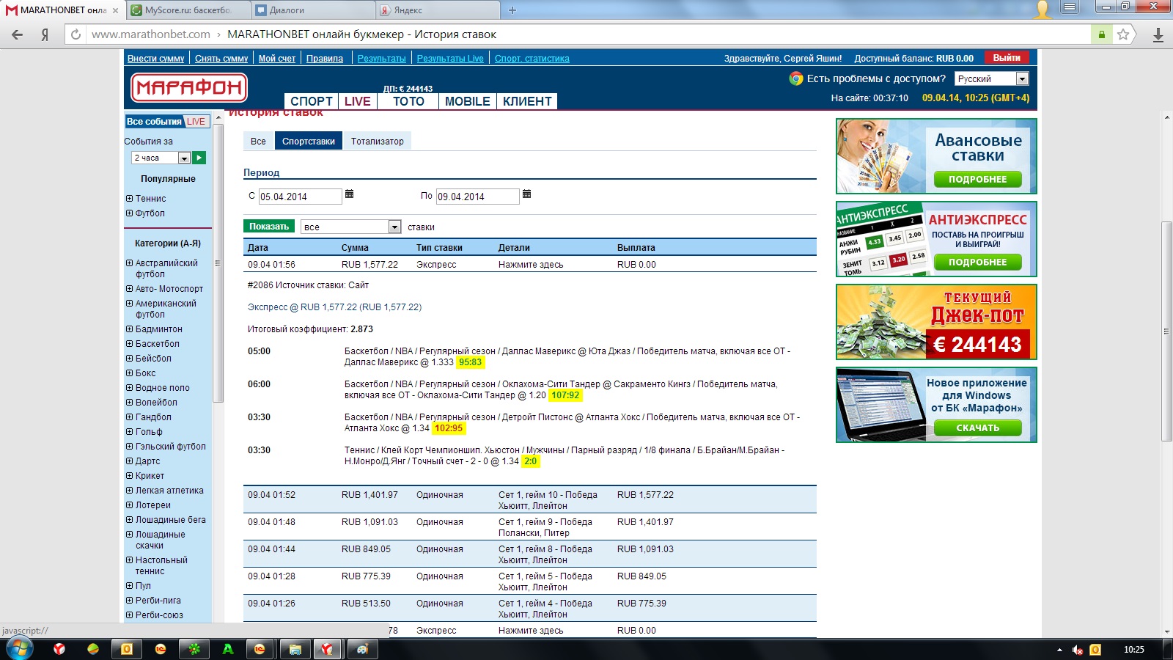The image size is (1173, 660).
Task: Open the orange Odnoklassniki taskbar icon
Action: (x=126, y=649)
